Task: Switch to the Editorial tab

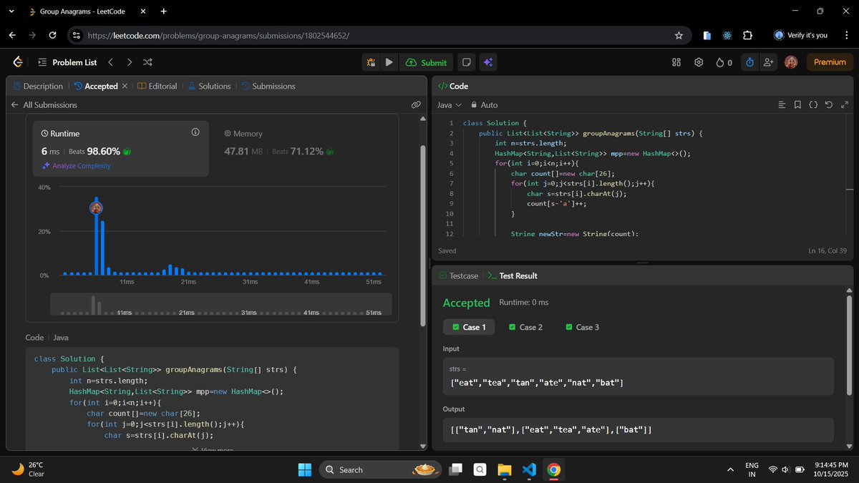Action: [157, 86]
